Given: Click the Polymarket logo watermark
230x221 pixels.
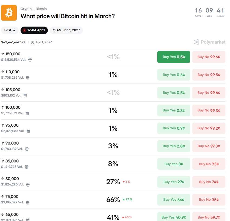Looking at the screenshot, I should click(x=209, y=42).
